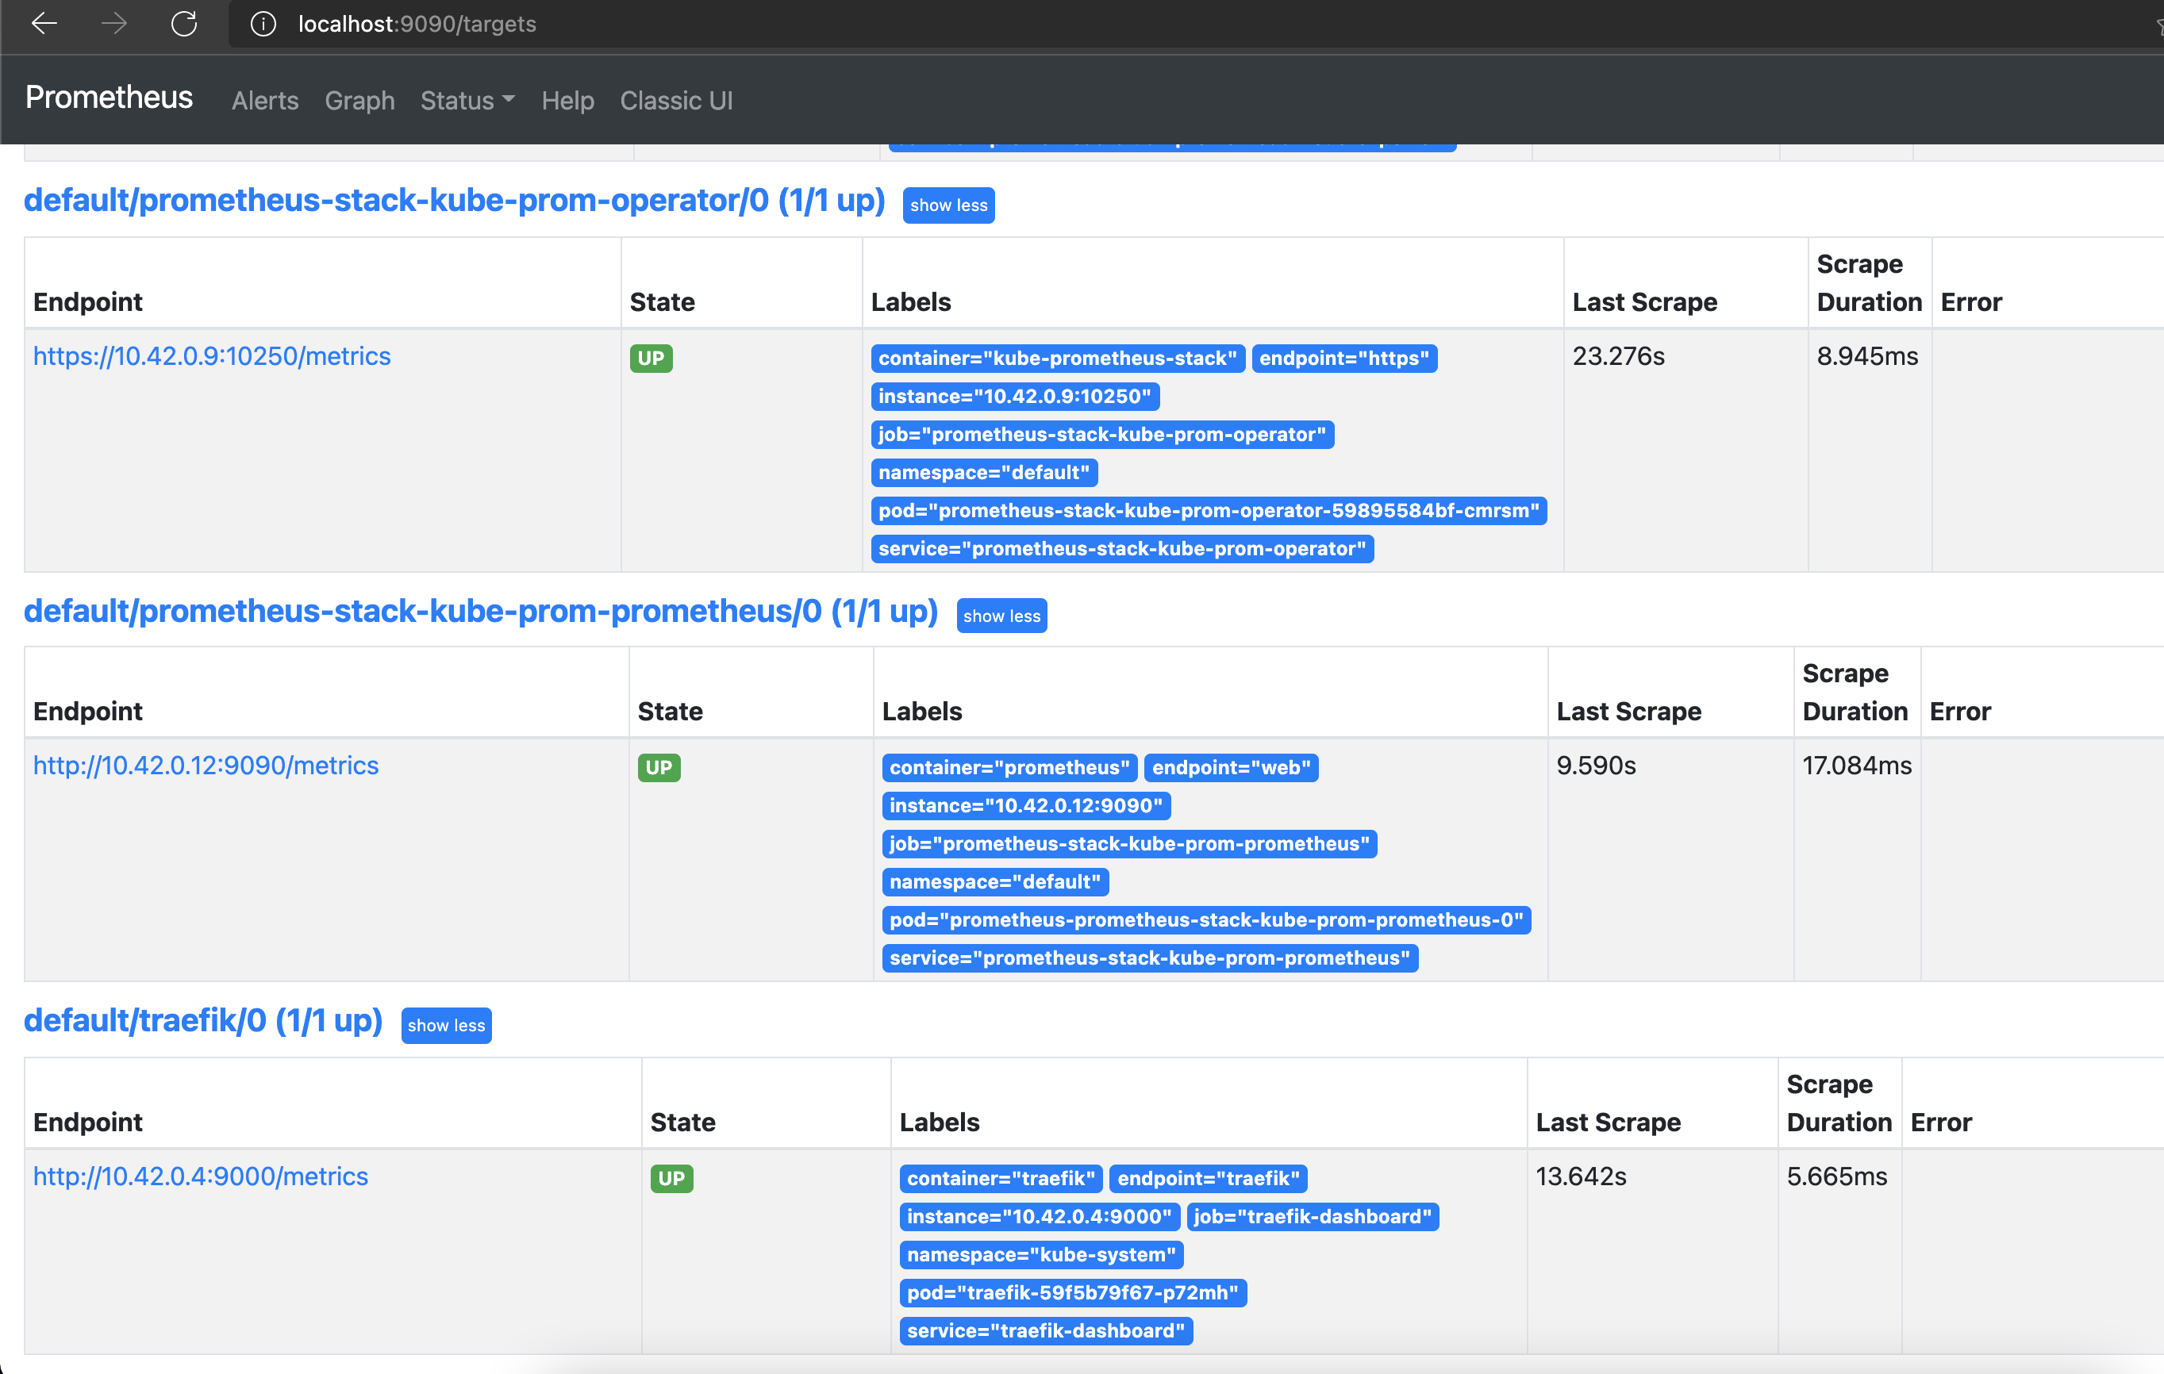Click label service="prometheus-stack-kube-prom-operator"

point(1121,549)
